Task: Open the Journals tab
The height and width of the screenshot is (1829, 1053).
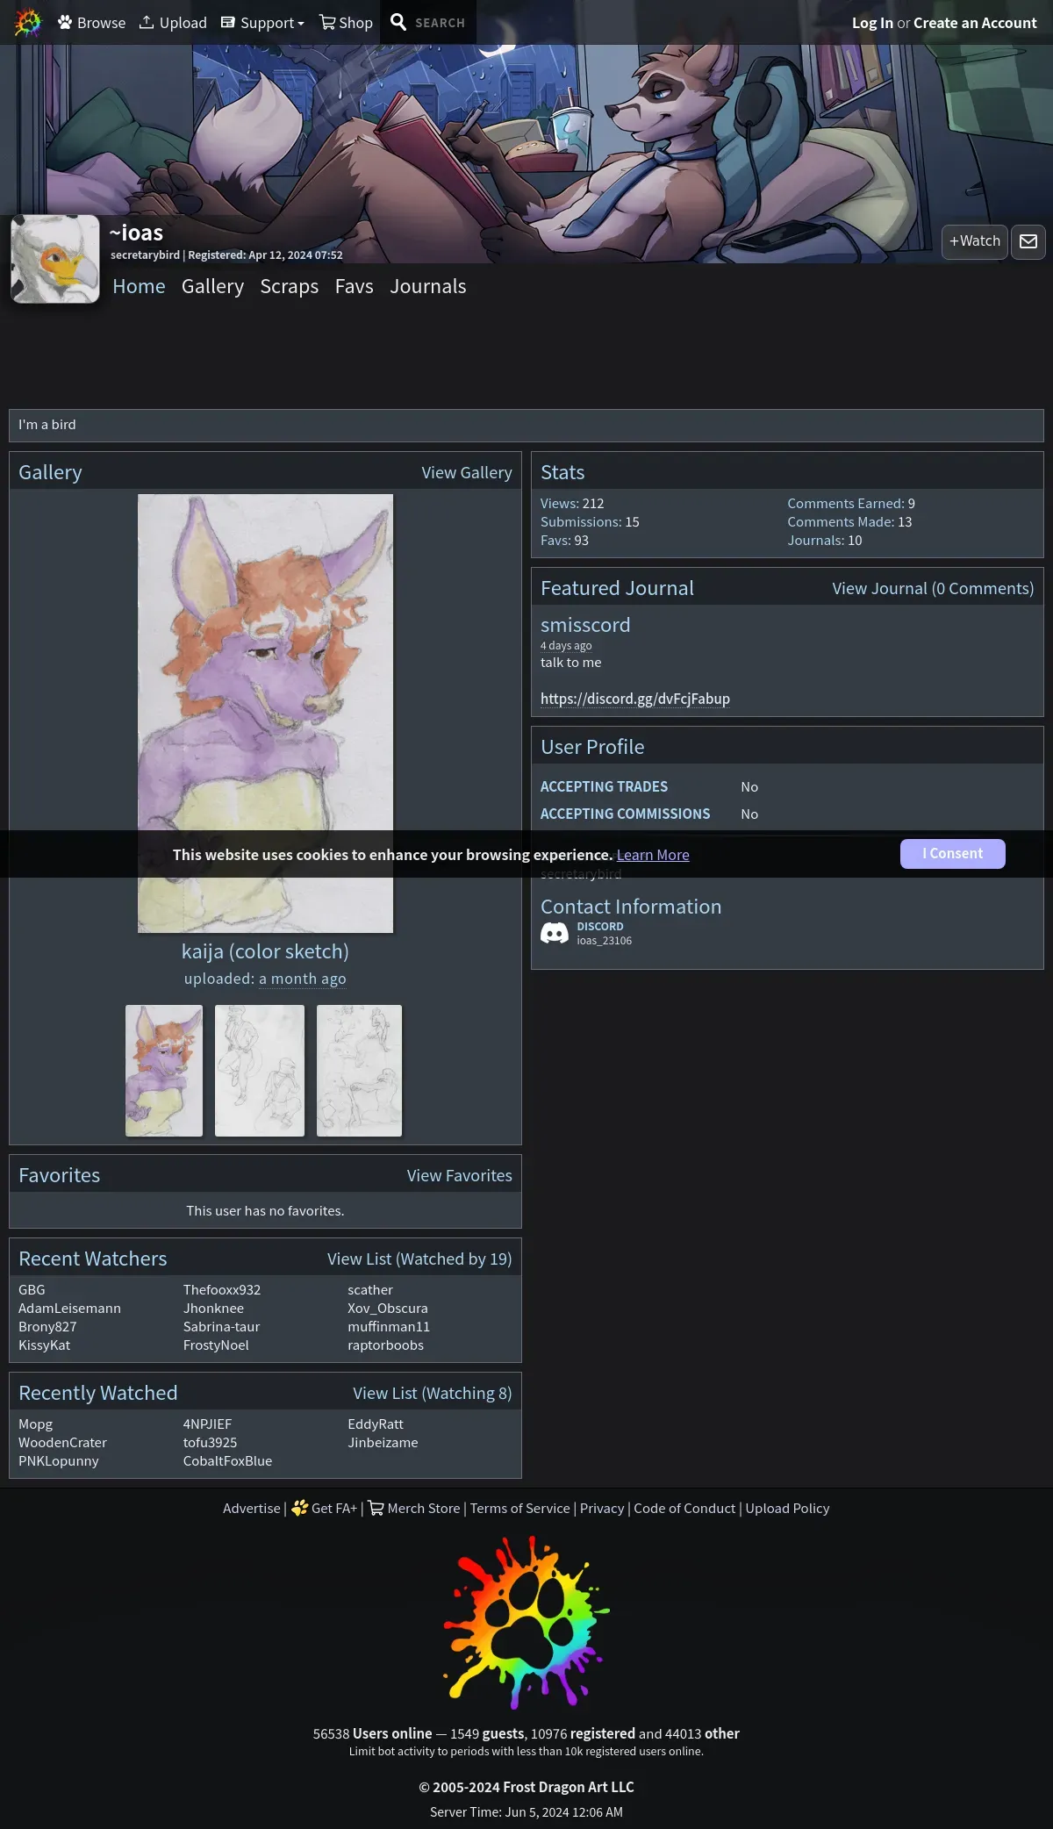Action: (428, 286)
